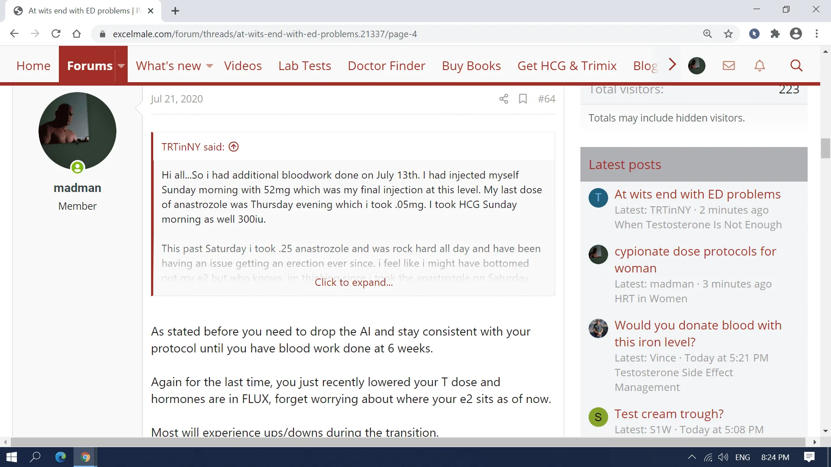Reload the page with the refresh icon
This screenshot has height=467, width=831.
tap(56, 34)
